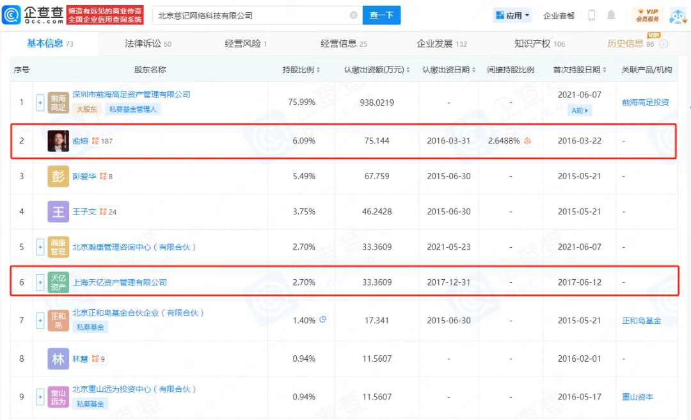Viewport: 691px width, 420px height.
Task: Clear the search box with the X icon
Action: [x=353, y=15]
